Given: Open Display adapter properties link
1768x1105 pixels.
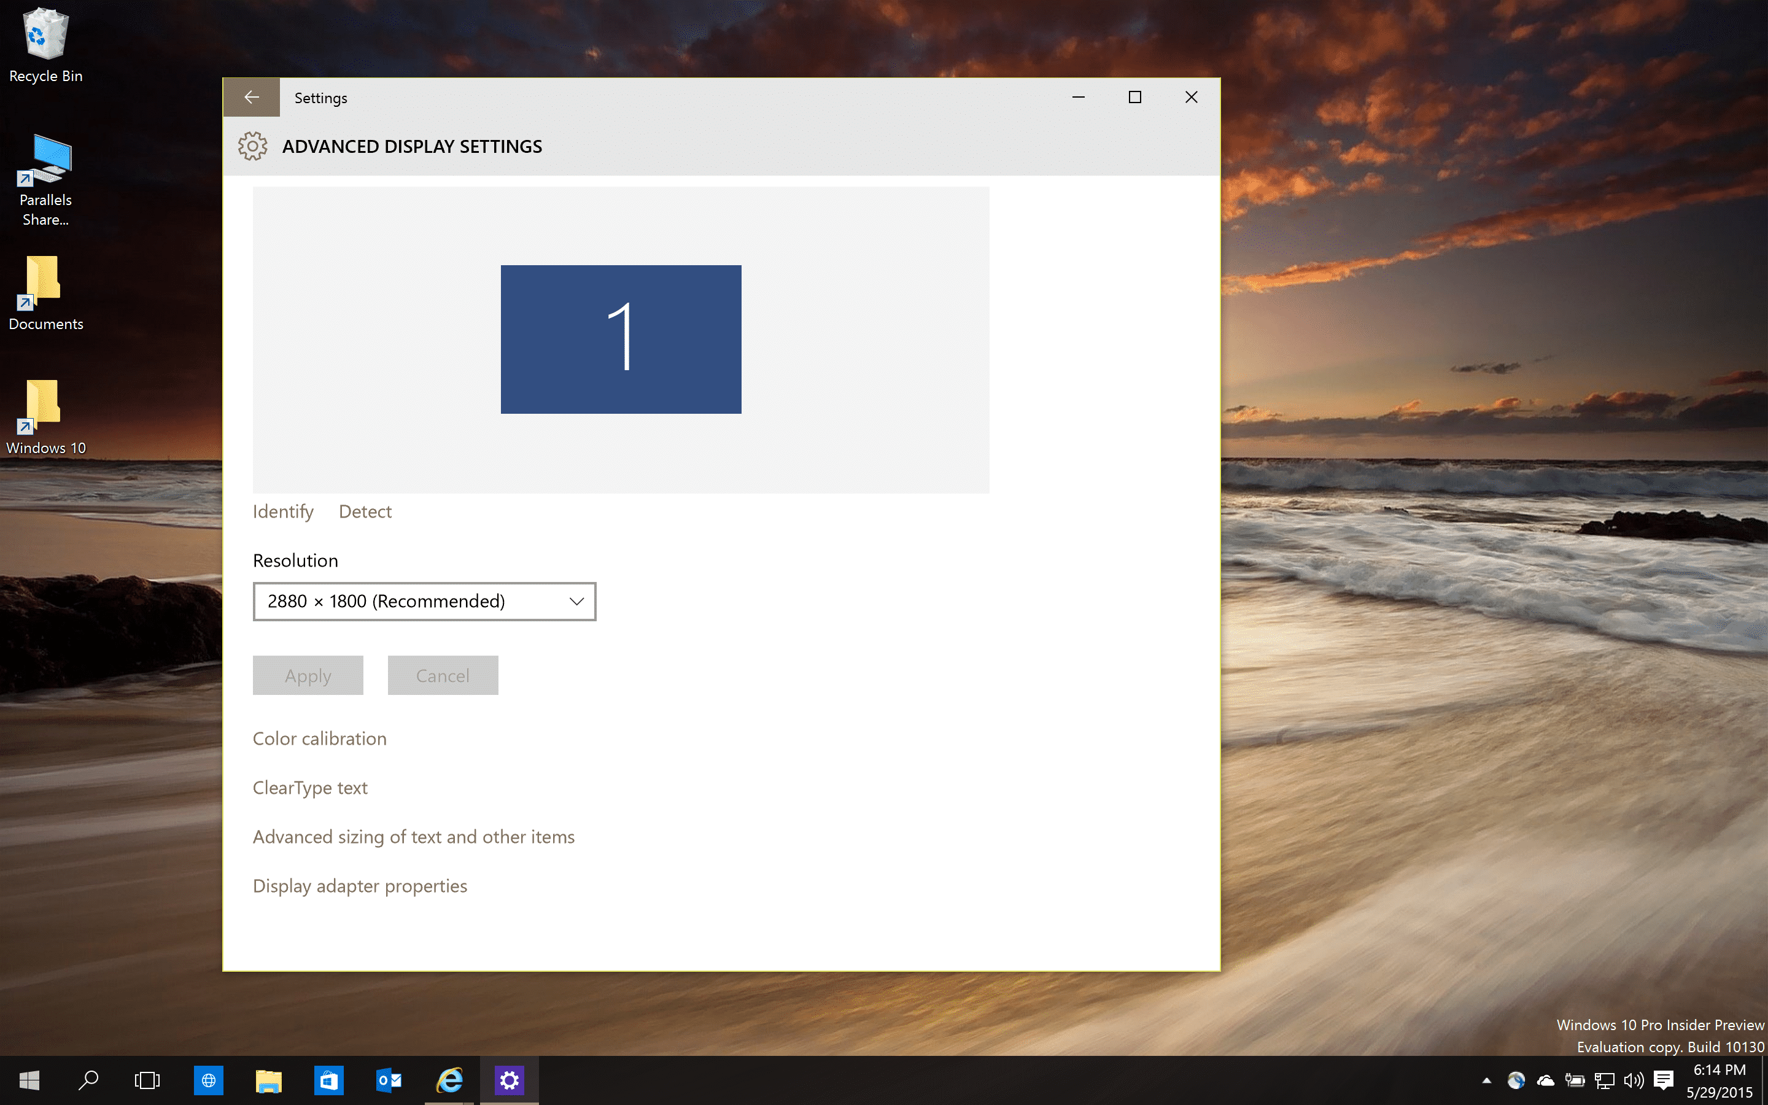Looking at the screenshot, I should (x=360, y=885).
